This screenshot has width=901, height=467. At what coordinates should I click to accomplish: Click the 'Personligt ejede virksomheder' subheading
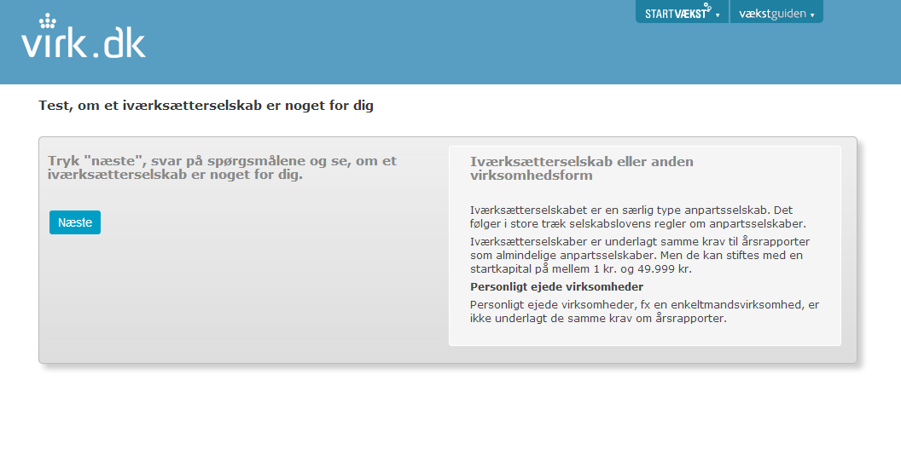pyautogui.click(x=556, y=286)
